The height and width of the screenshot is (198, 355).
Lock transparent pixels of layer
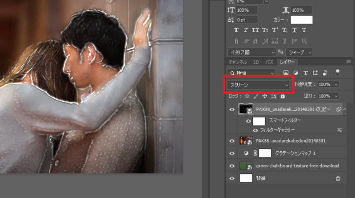pos(247,96)
